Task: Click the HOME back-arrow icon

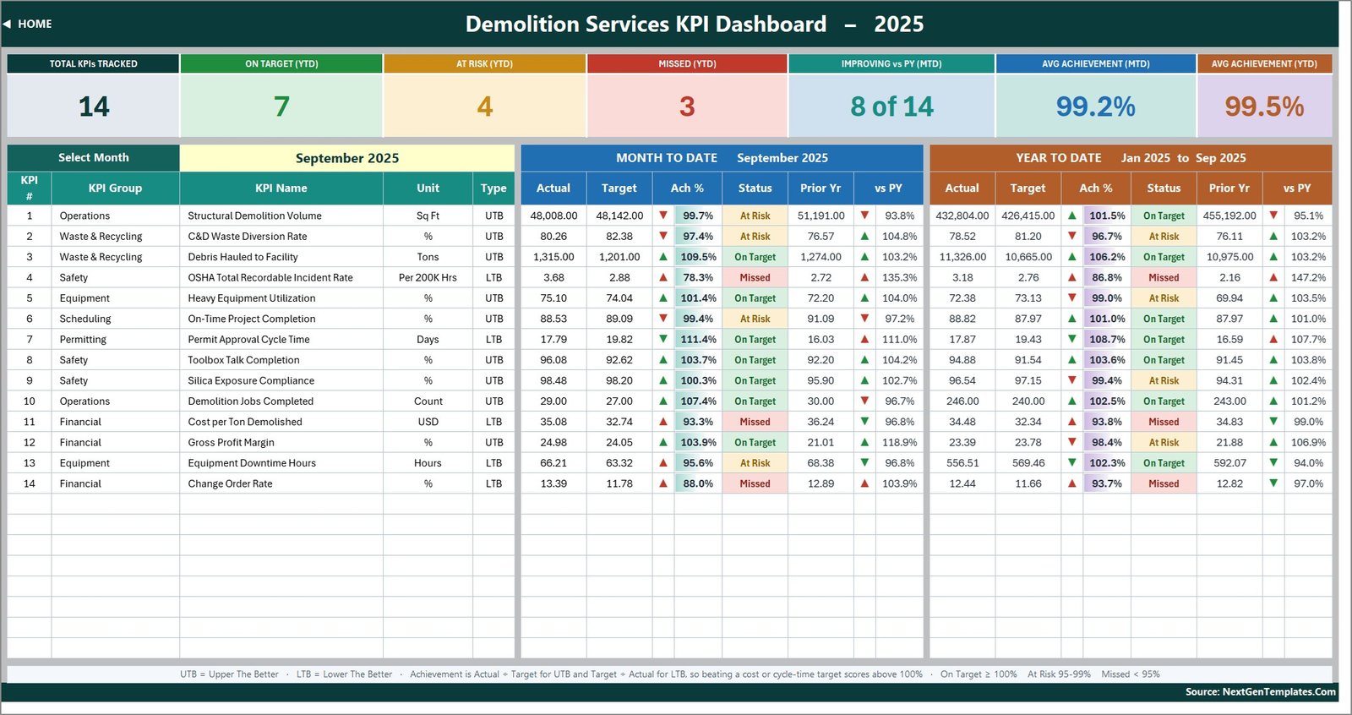Action: (x=7, y=24)
